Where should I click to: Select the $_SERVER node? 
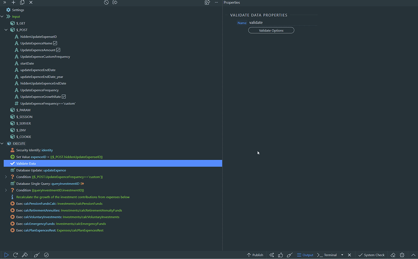(20, 124)
